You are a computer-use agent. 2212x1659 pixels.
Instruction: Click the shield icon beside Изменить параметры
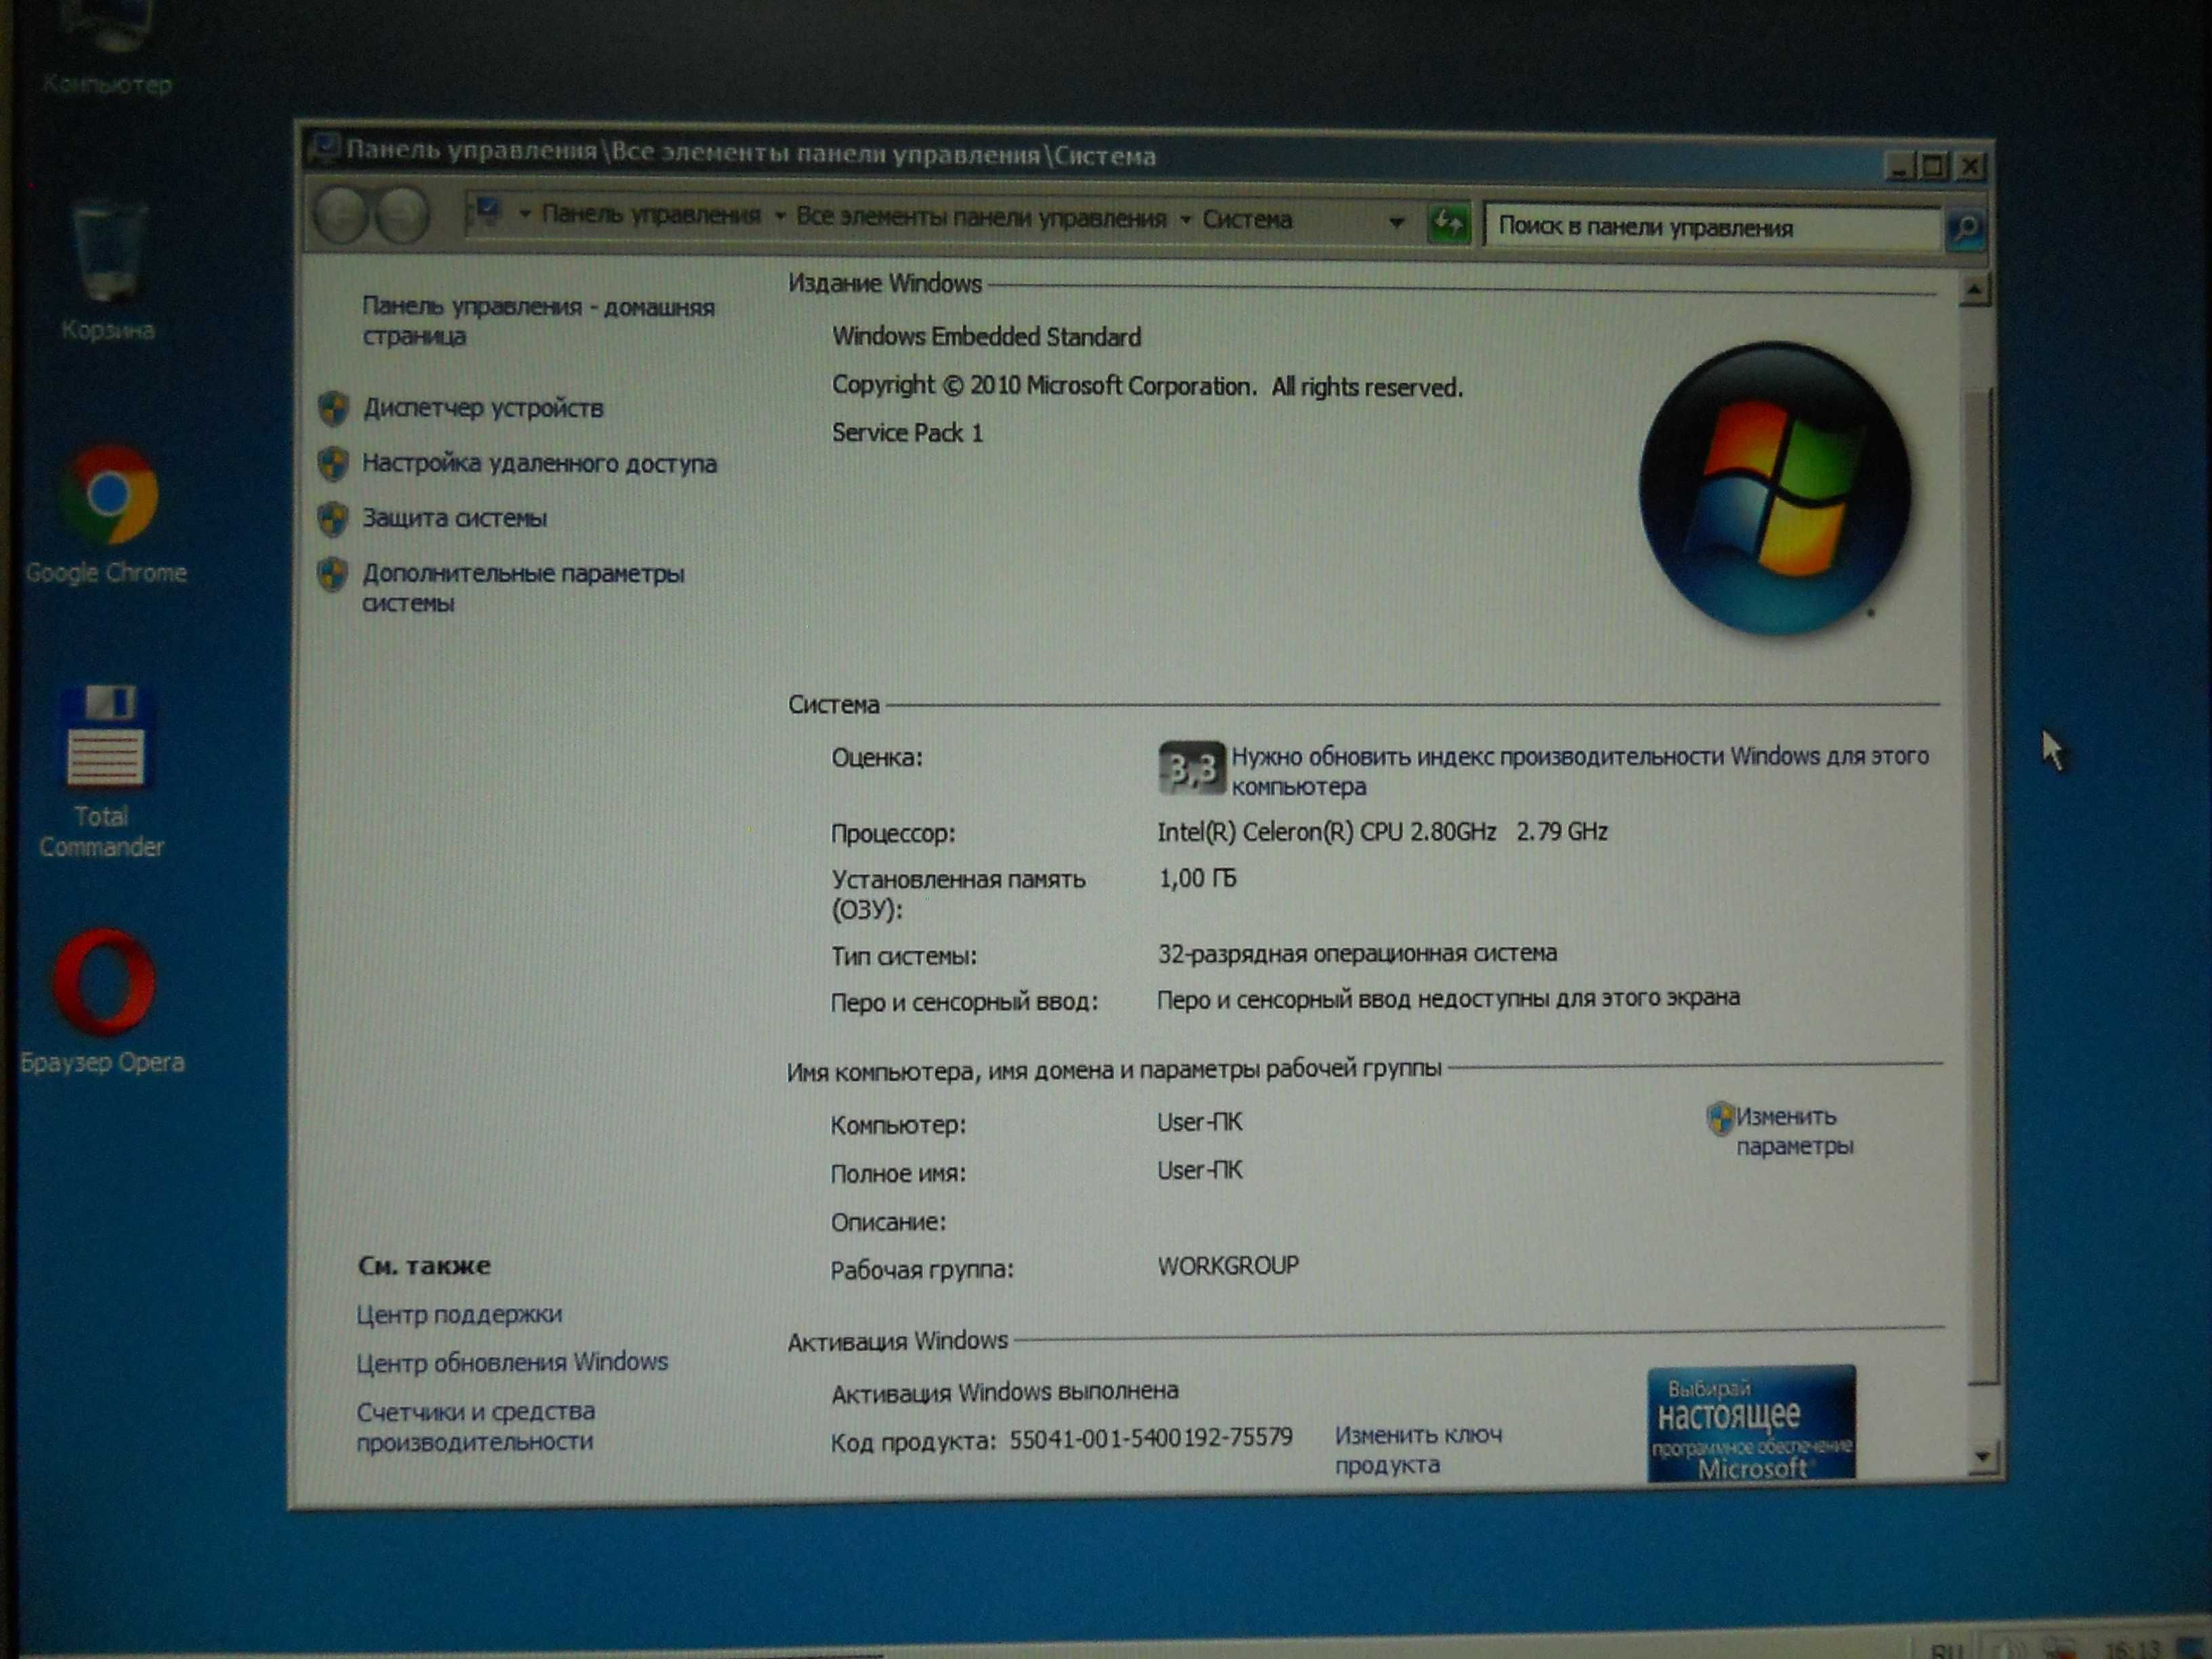[x=1719, y=1118]
